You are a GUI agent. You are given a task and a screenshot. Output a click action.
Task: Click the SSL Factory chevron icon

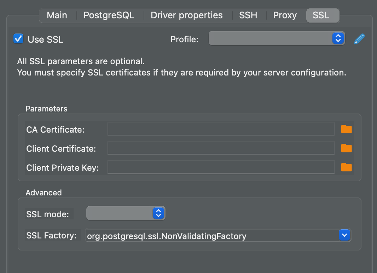[344, 235]
